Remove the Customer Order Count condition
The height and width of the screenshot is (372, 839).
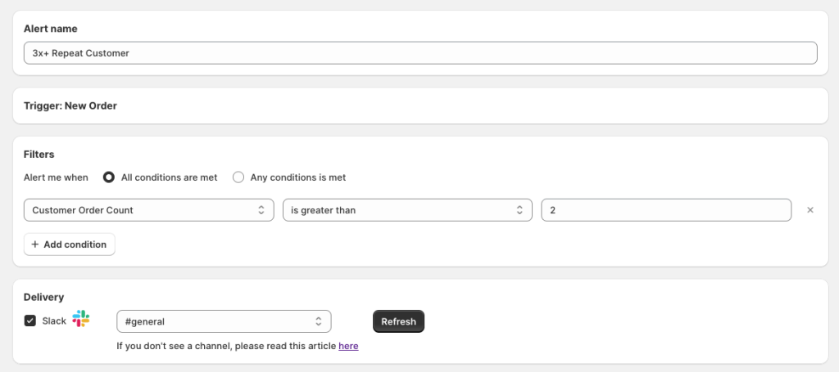(x=810, y=210)
